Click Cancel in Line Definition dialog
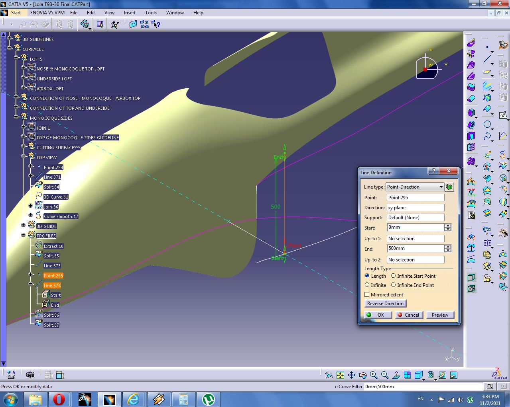510x407 pixels. coord(409,315)
